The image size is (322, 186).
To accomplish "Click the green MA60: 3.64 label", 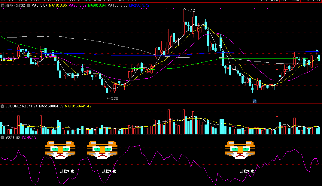I will click(x=97, y=5).
